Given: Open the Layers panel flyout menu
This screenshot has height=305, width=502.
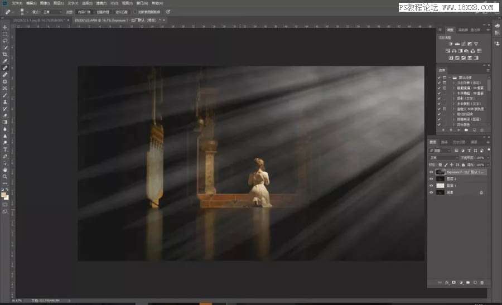Looking at the screenshot, I should click(x=488, y=142).
